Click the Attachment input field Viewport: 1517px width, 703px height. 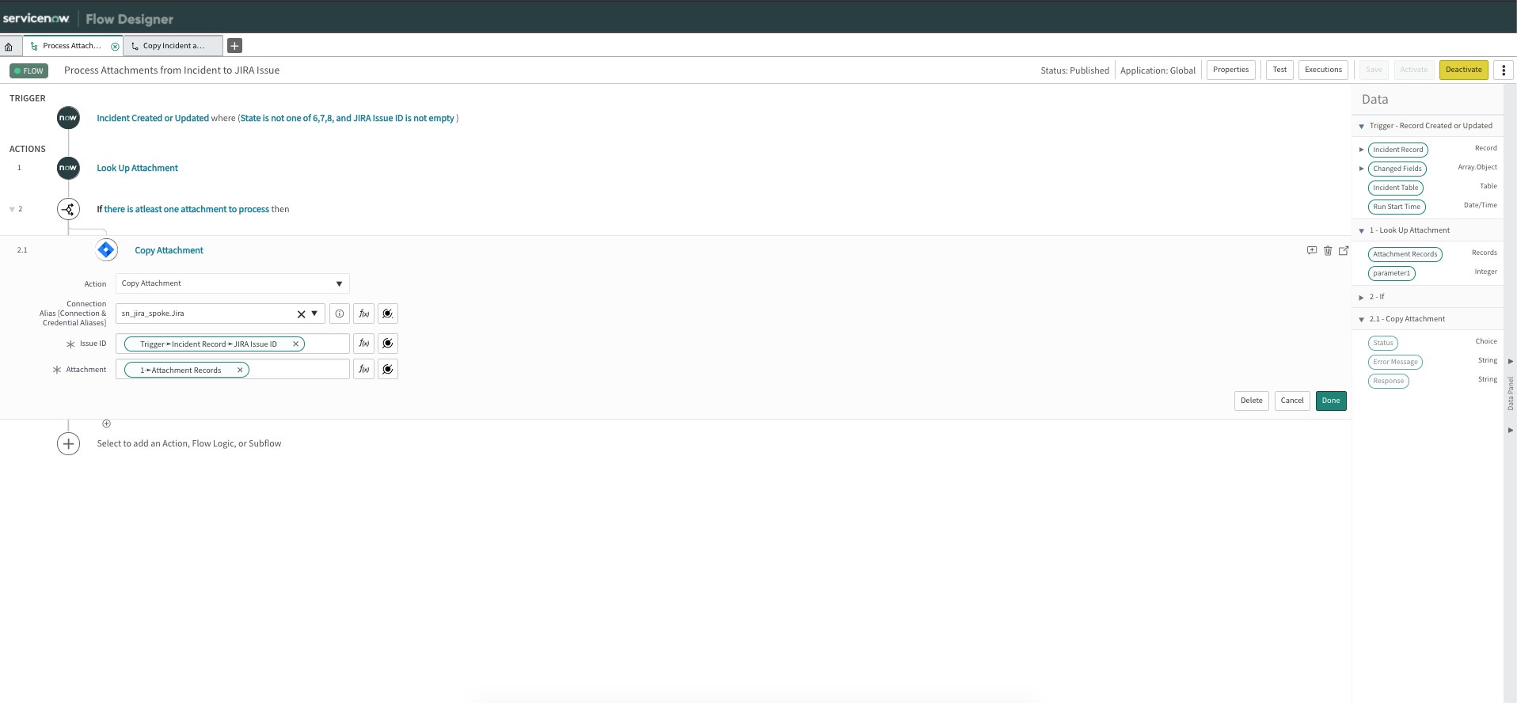(232, 369)
